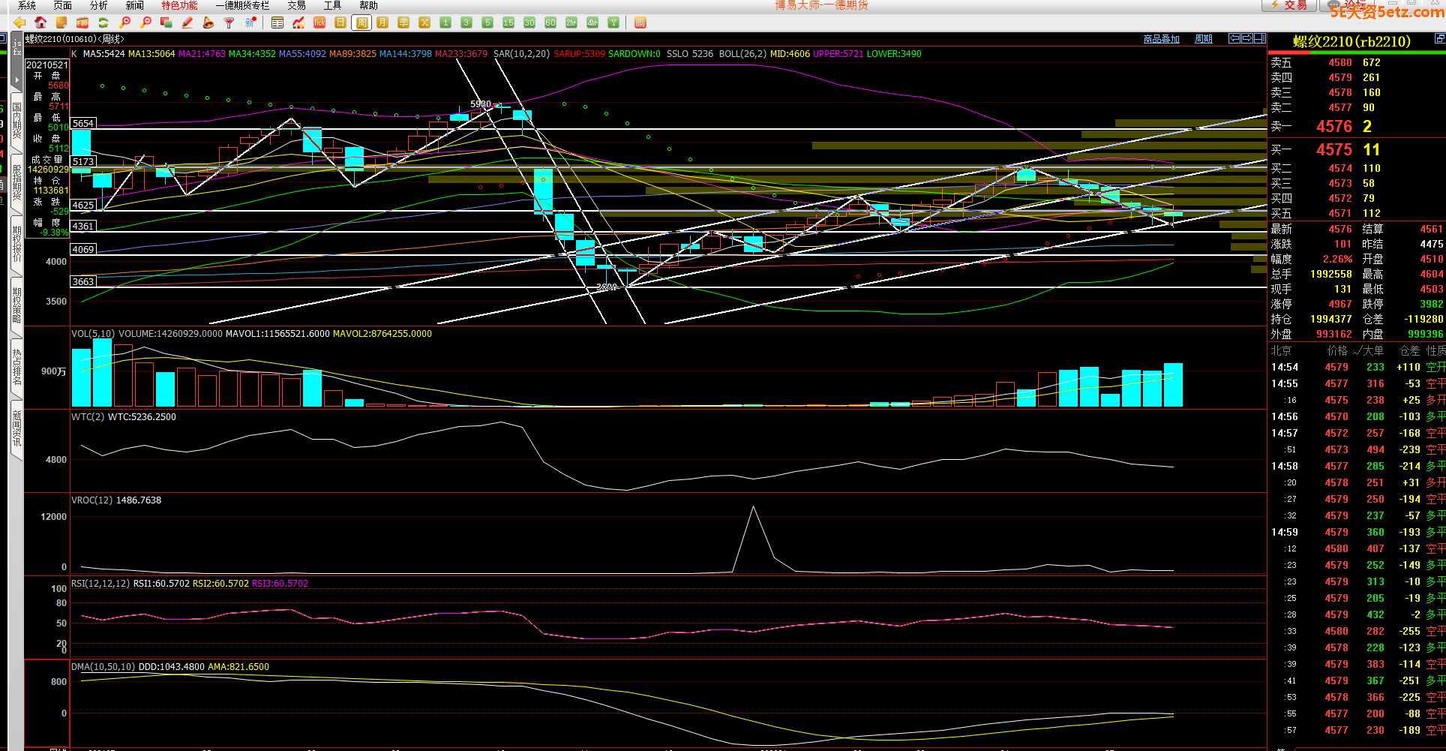
Task: Select the 30-minute period button
Action: pos(529,23)
